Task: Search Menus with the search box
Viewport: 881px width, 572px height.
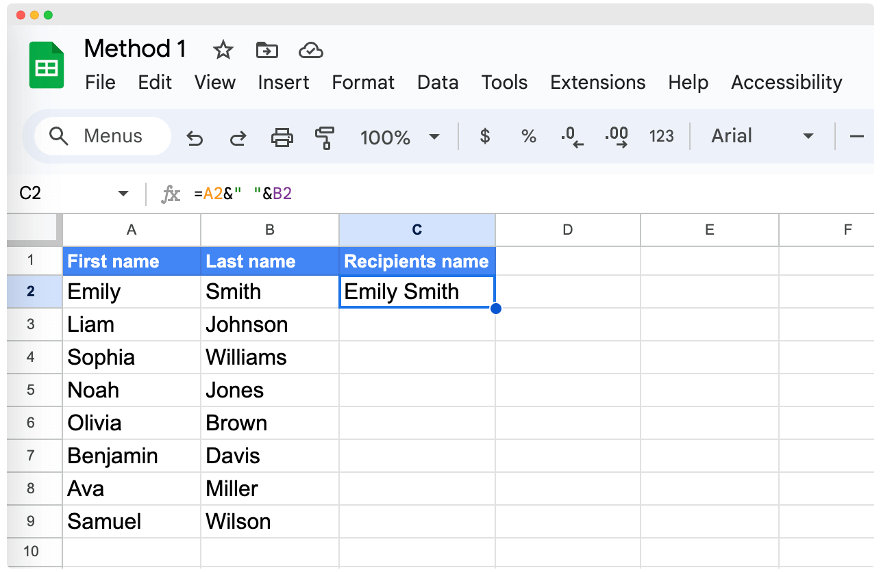Action: 101,136
